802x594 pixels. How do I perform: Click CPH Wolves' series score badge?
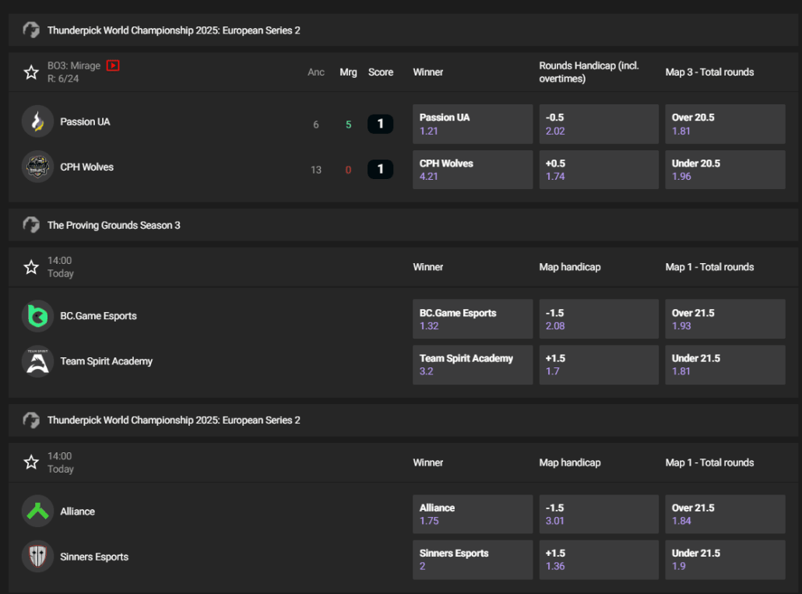pyautogui.click(x=380, y=169)
